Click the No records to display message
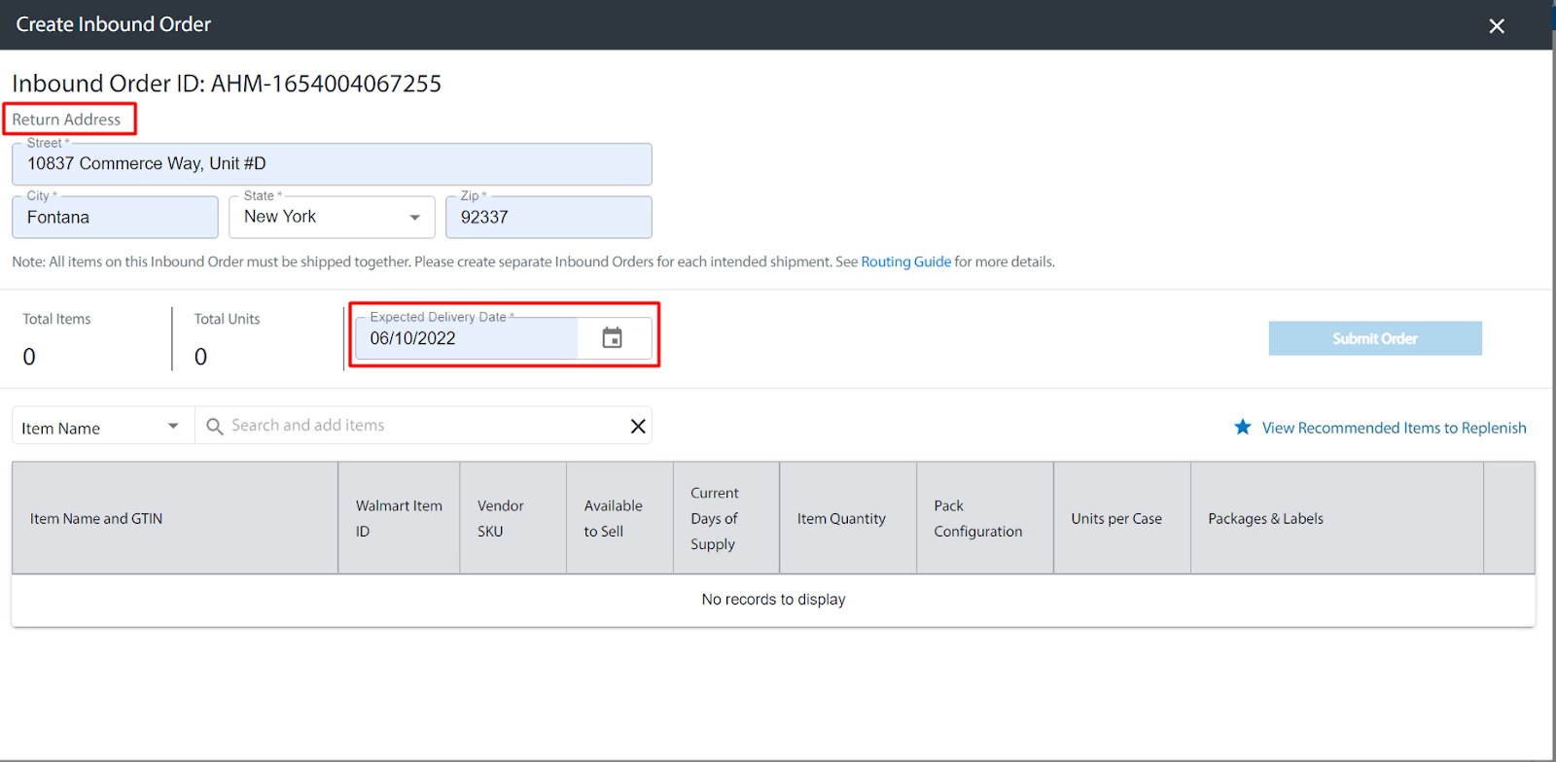The height and width of the screenshot is (762, 1556). [x=773, y=600]
